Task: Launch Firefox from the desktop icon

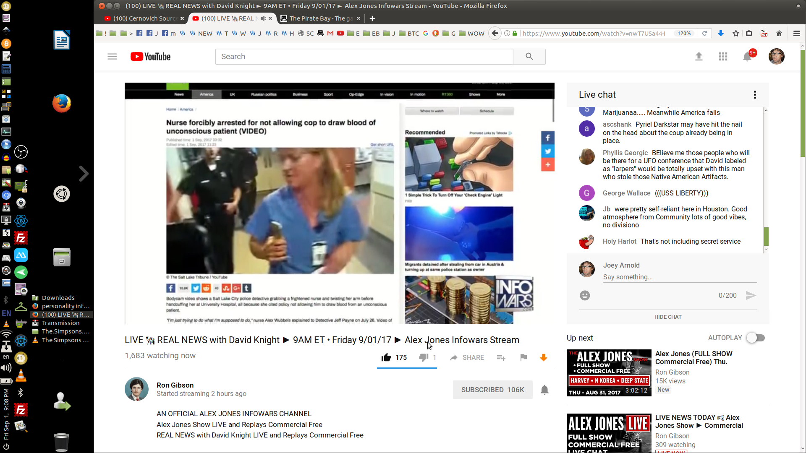Action: coord(62,103)
